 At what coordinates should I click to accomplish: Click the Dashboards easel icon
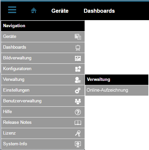[x=78, y=48]
